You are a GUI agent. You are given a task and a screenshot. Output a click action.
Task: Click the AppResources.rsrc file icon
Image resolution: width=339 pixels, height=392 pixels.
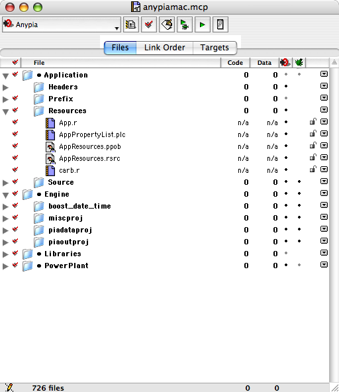coord(50,158)
